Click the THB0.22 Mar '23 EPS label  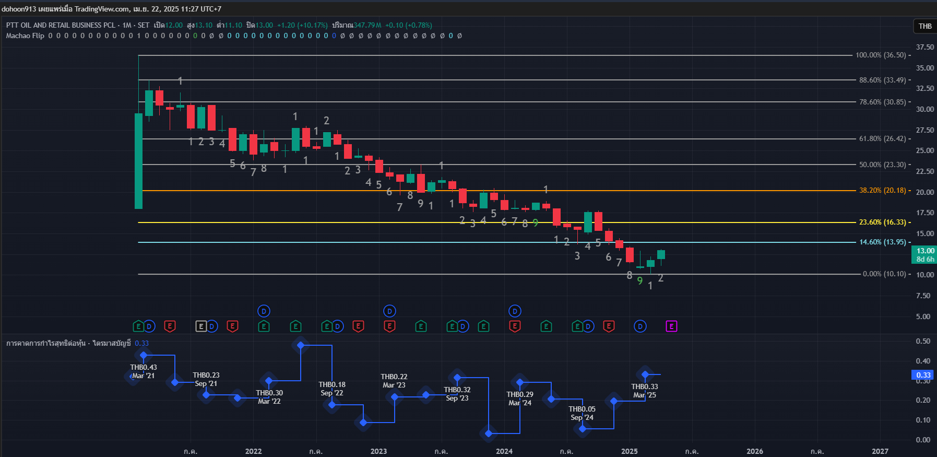tap(394, 381)
